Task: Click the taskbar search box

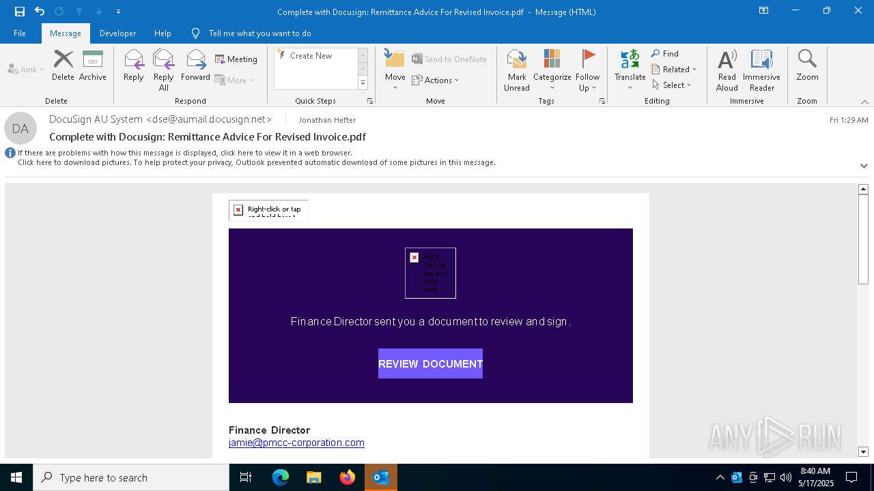Action: [131, 477]
